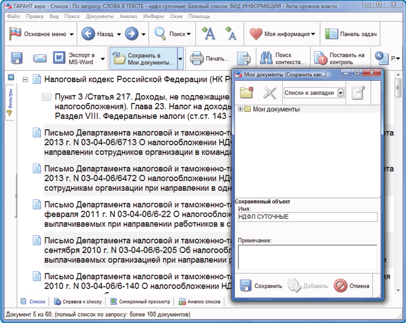
Task: Click the delete X icon in dialog
Action: (x=269, y=93)
